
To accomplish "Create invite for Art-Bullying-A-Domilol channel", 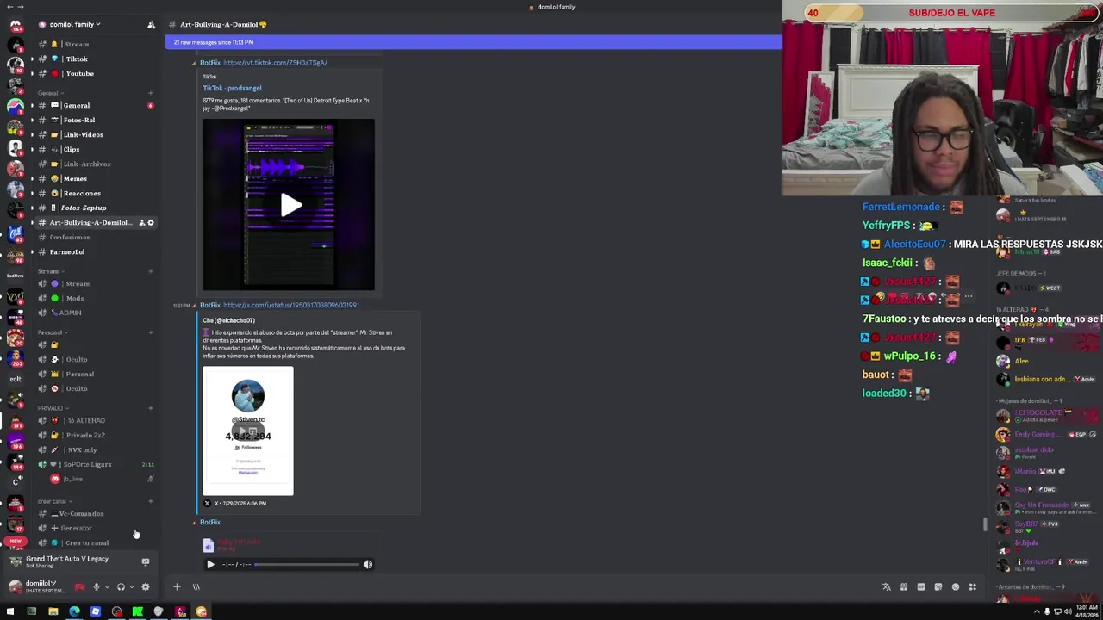I will (x=141, y=222).
